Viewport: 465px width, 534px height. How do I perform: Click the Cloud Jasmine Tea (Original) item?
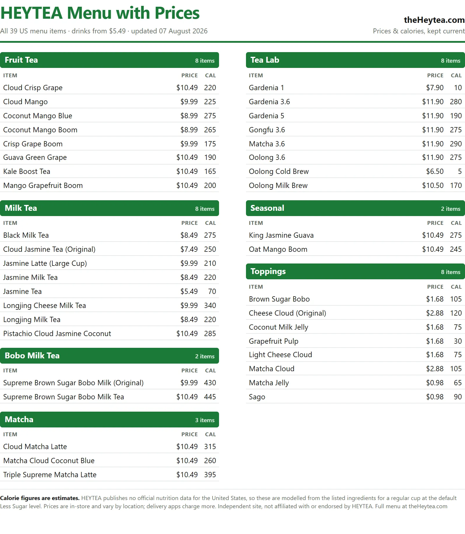point(110,249)
